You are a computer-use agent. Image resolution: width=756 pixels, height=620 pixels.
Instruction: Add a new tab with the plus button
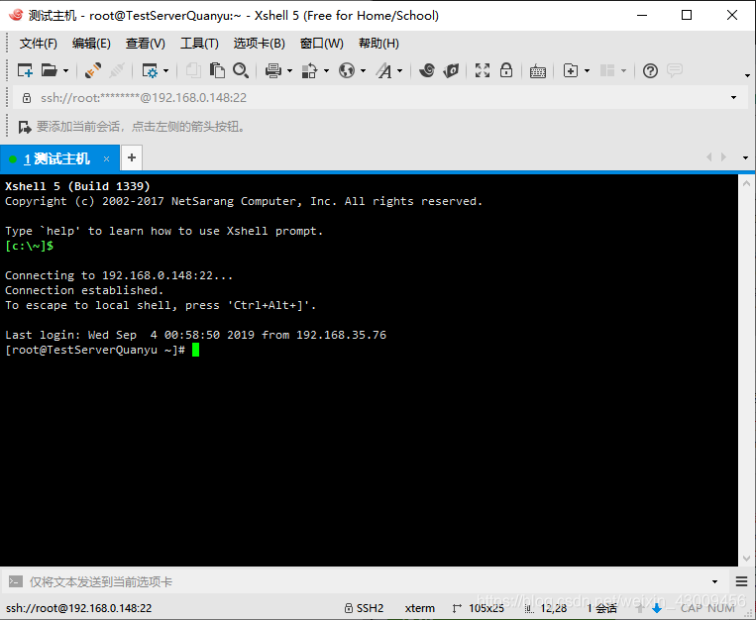(x=132, y=157)
